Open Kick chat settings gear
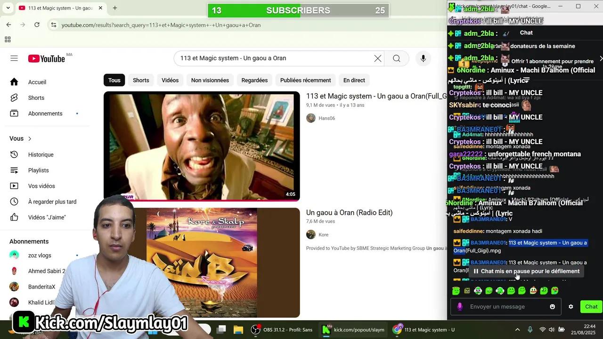 click(x=571, y=307)
